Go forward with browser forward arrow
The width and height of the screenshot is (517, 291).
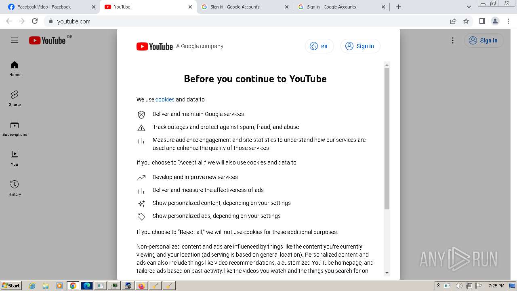click(22, 21)
